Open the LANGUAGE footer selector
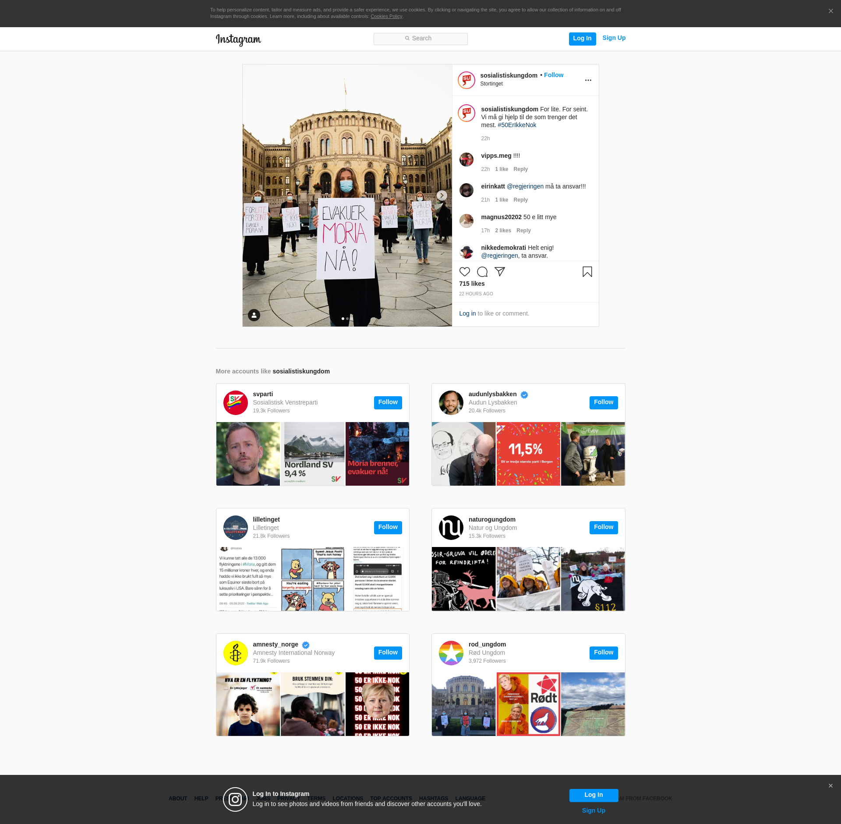 point(470,799)
